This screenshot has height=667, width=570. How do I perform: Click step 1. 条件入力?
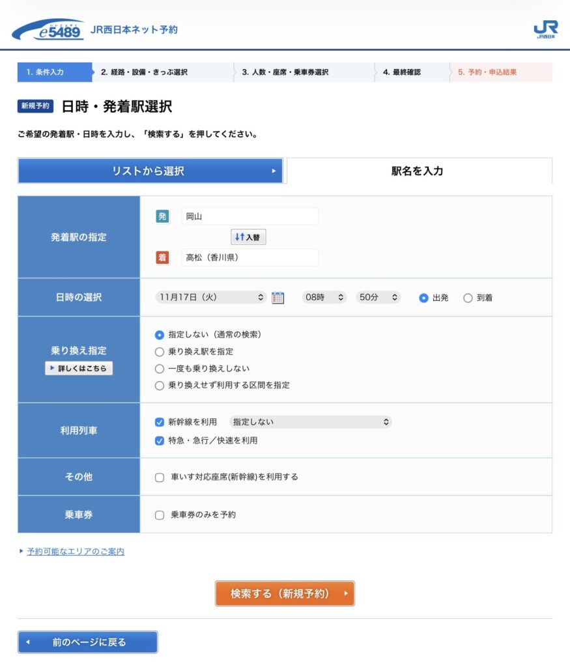click(x=55, y=72)
